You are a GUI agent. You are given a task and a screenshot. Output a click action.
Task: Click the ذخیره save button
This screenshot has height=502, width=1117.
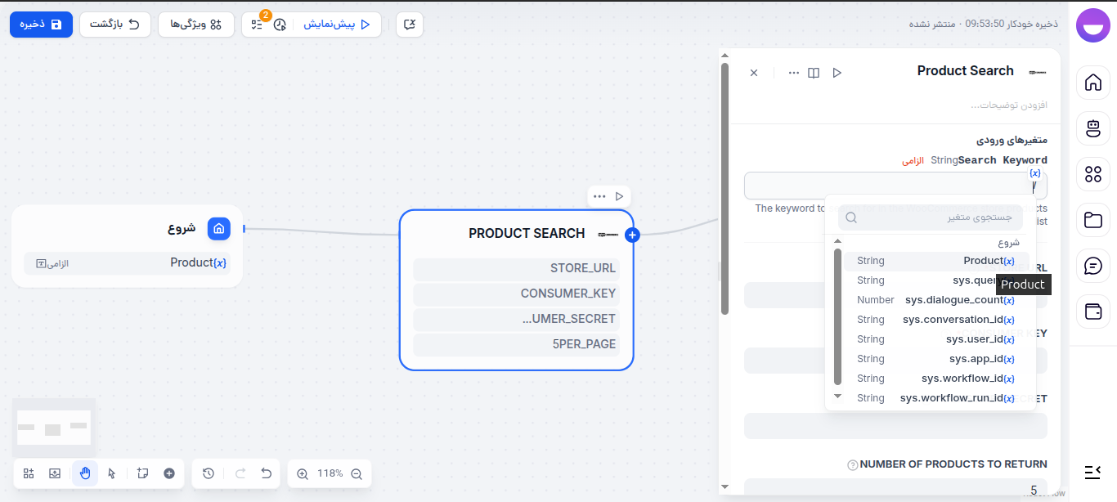(x=41, y=25)
